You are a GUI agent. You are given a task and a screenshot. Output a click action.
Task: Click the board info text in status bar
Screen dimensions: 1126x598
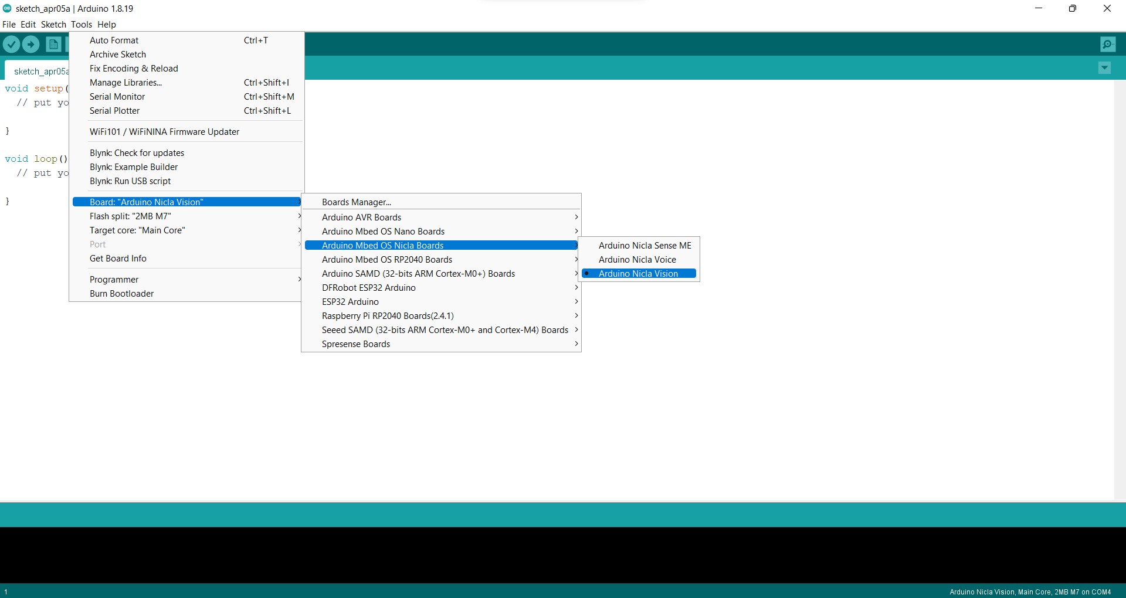pyautogui.click(x=1030, y=592)
